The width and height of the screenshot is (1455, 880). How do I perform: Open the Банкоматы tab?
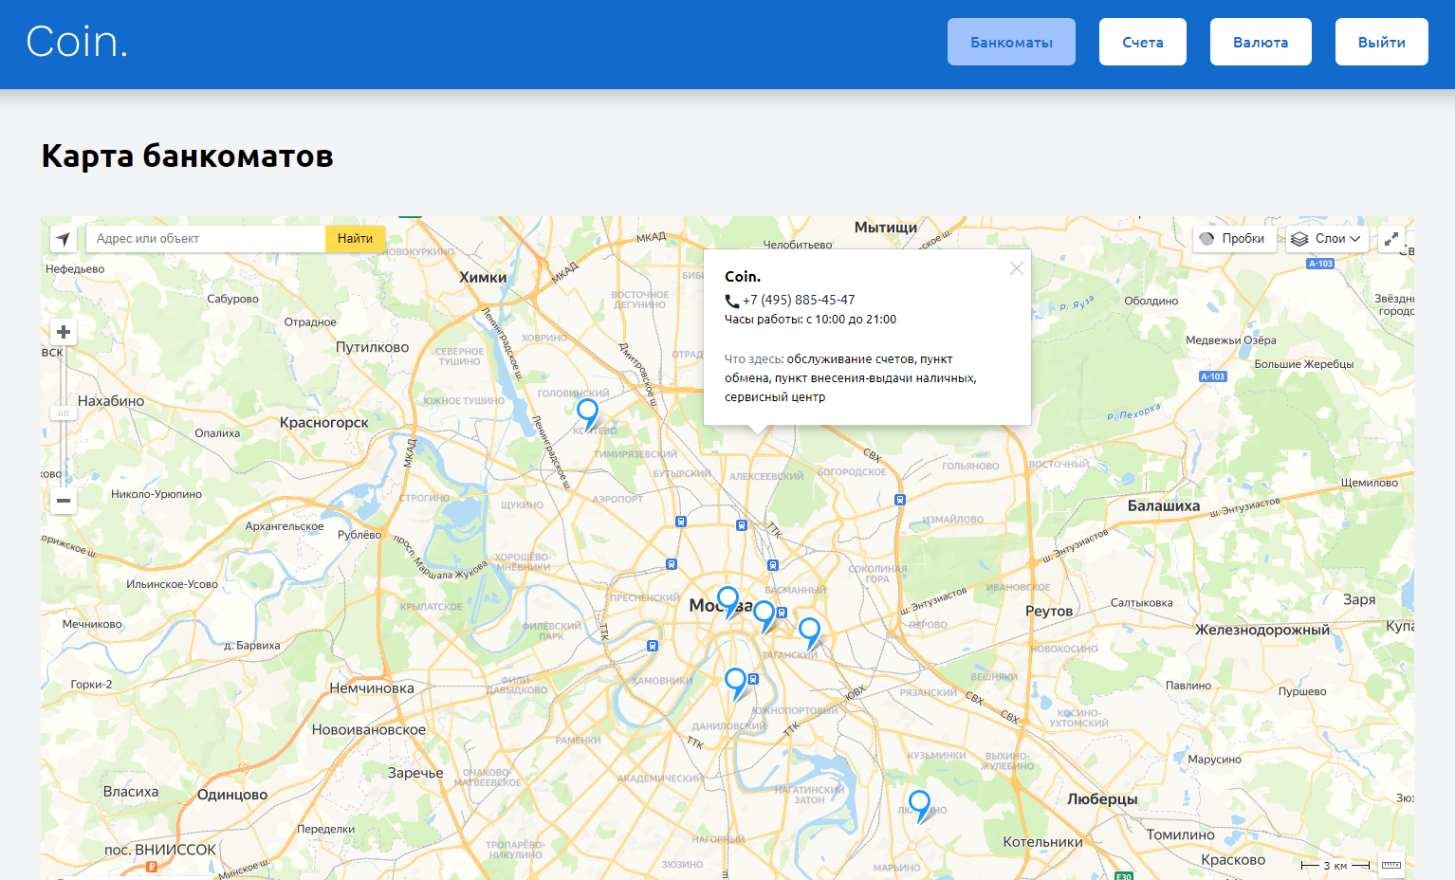point(1011,42)
